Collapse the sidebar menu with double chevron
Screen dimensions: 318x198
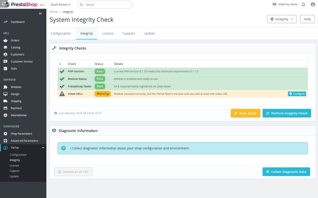[40, 13]
